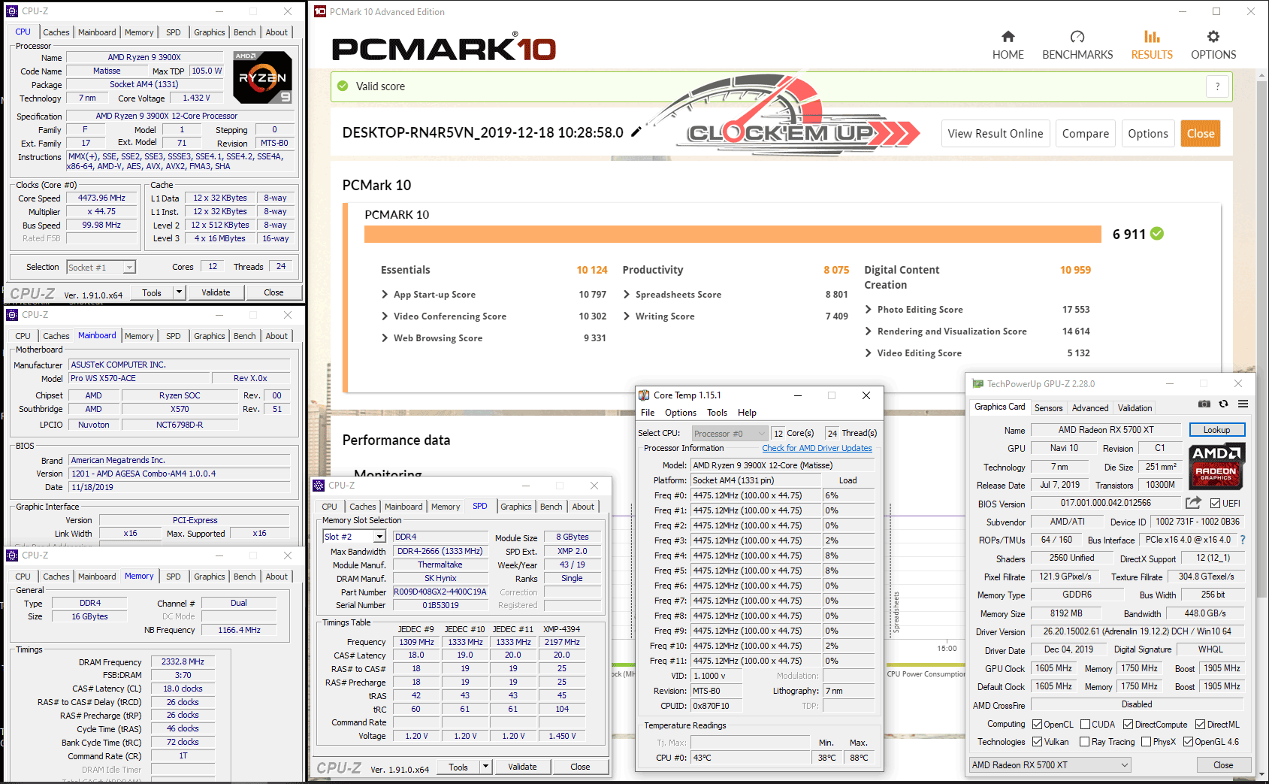Image resolution: width=1269 pixels, height=784 pixels.
Task: Click the GPU-Z screenshot camera icon
Action: click(x=1204, y=404)
